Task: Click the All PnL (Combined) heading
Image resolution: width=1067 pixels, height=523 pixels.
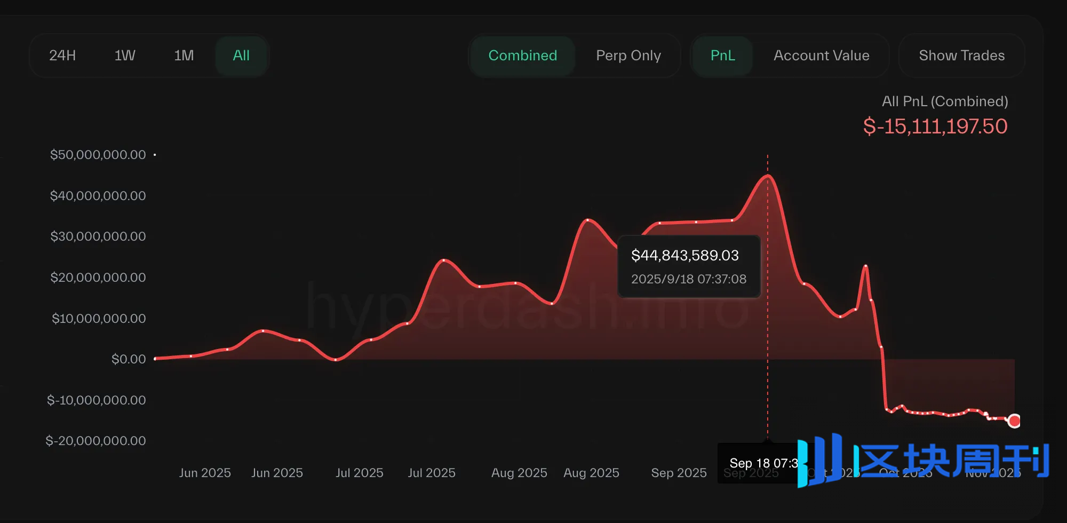Action: (944, 101)
